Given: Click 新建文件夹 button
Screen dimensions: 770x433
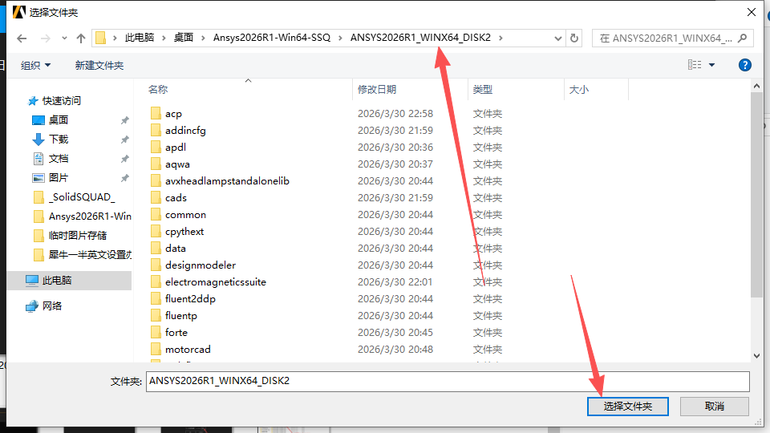Looking at the screenshot, I should (x=99, y=65).
